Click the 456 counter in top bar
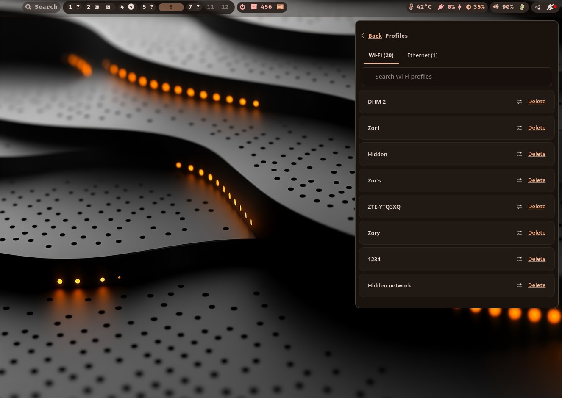 tap(266, 7)
